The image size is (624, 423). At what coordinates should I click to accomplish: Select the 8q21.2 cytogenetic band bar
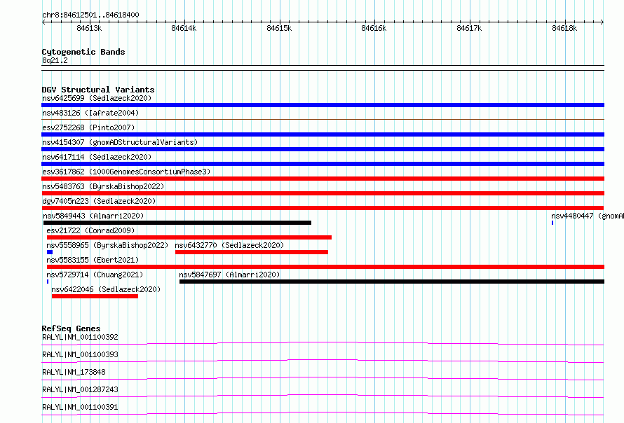(x=323, y=68)
